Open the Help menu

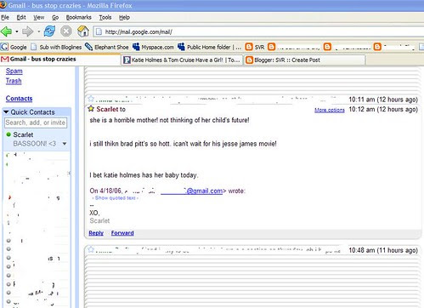pyautogui.click(x=124, y=17)
